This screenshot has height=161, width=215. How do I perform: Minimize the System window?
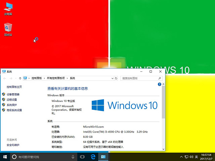coord(141,71)
